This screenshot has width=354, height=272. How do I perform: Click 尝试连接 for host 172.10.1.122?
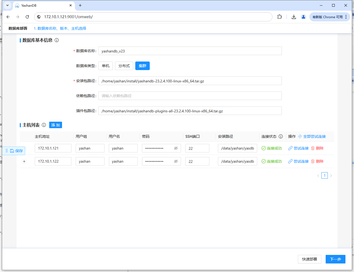click(x=298, y=161)
